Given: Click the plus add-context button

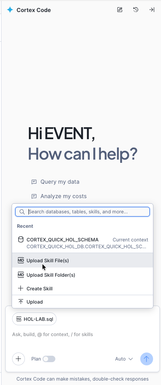Looking at the screenshot, I should (18, 359).
